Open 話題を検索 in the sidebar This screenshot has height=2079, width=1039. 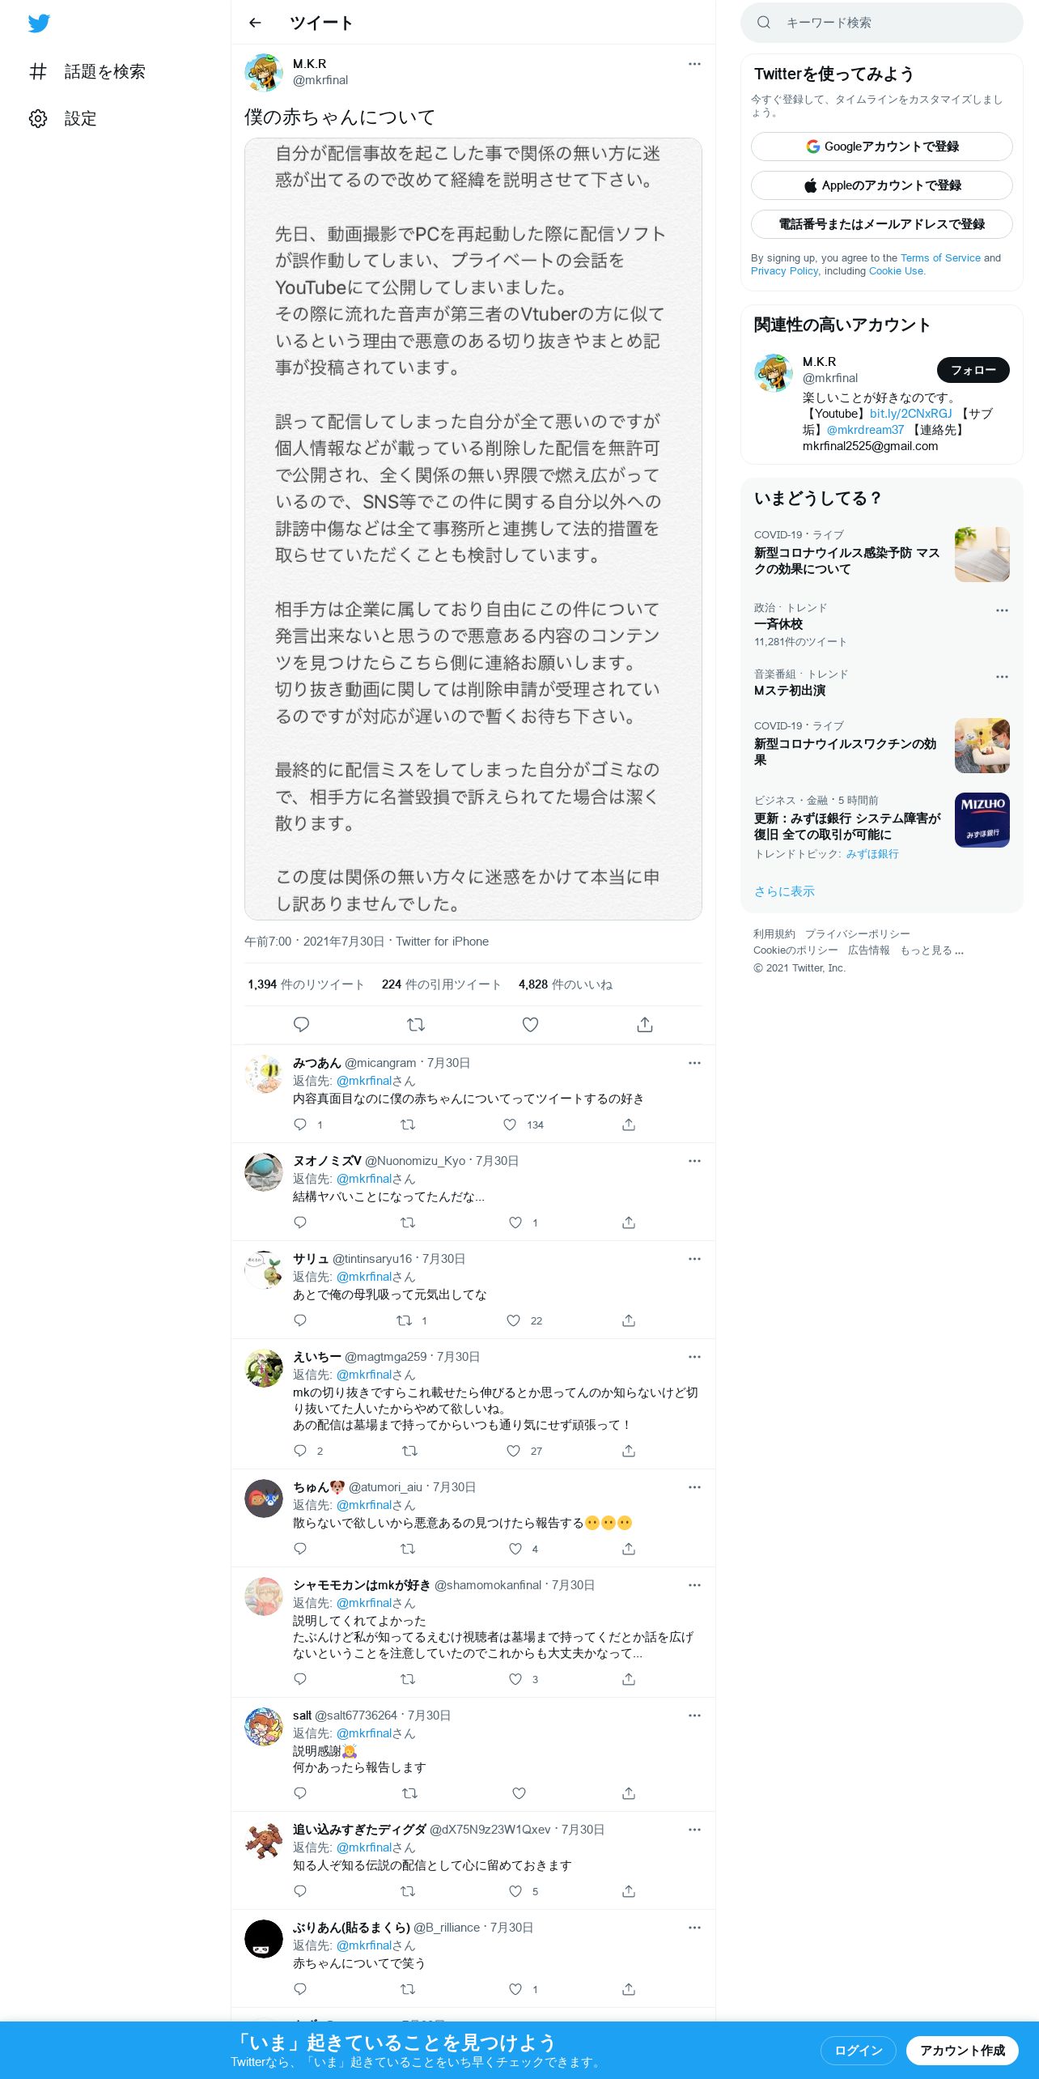click(87, 71)
